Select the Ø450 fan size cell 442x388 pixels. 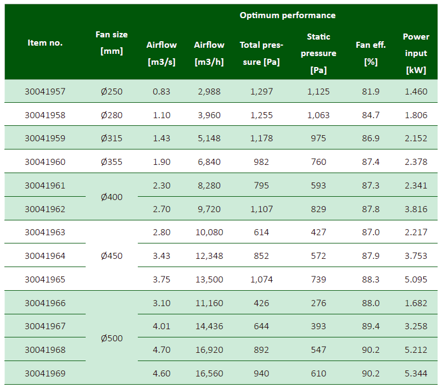click(111, 256)
